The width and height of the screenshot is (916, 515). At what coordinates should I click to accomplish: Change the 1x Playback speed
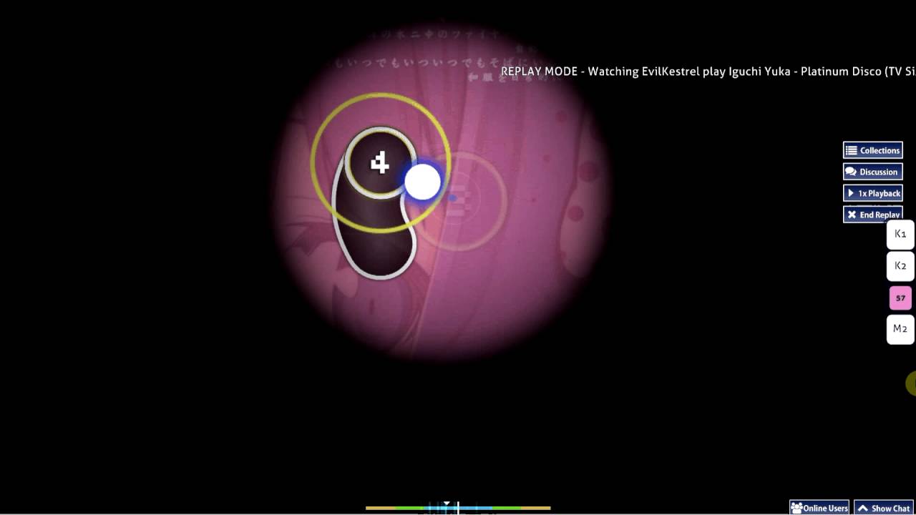point(872,193)
